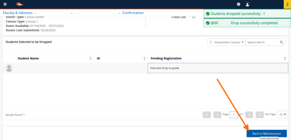Go to previous page of results

(217, 115)
